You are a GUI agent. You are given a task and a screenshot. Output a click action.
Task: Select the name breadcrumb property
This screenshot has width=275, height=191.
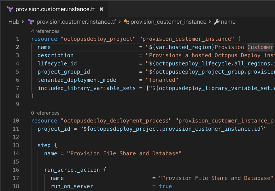pos(228,22)
